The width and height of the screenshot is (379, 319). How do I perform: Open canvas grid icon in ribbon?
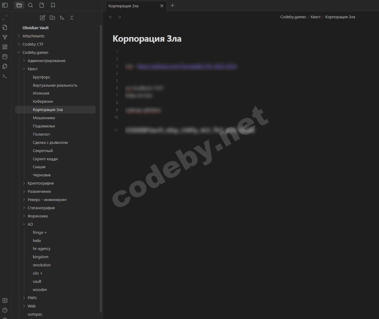click(5, 47)
